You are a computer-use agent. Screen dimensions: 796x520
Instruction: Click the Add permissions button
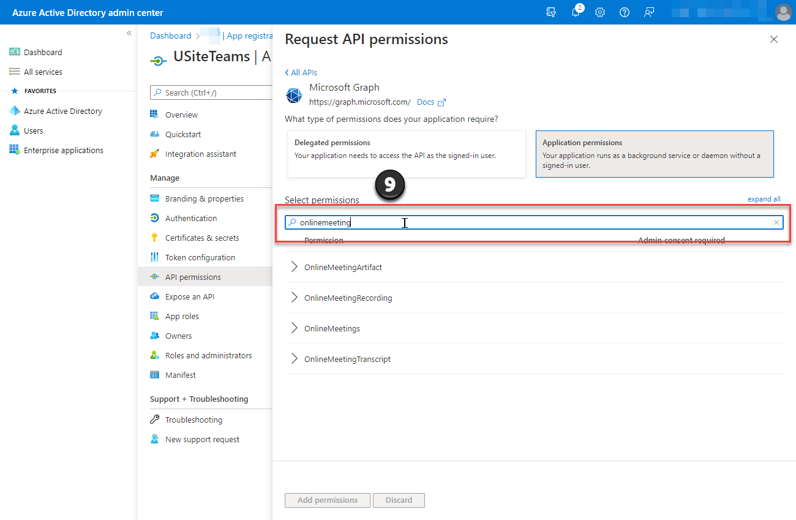pyautogui.click(x=328, y=500)
